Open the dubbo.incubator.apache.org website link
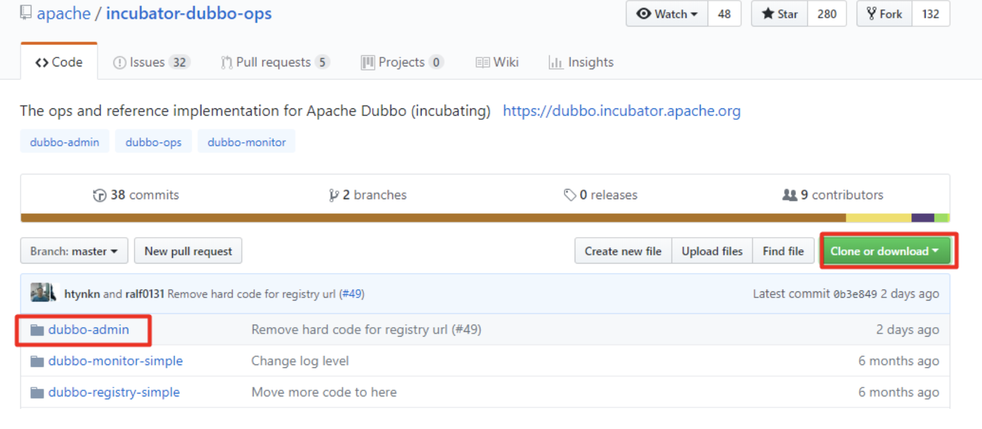Screen dimensions: 982x429 (x=622, y=111)
